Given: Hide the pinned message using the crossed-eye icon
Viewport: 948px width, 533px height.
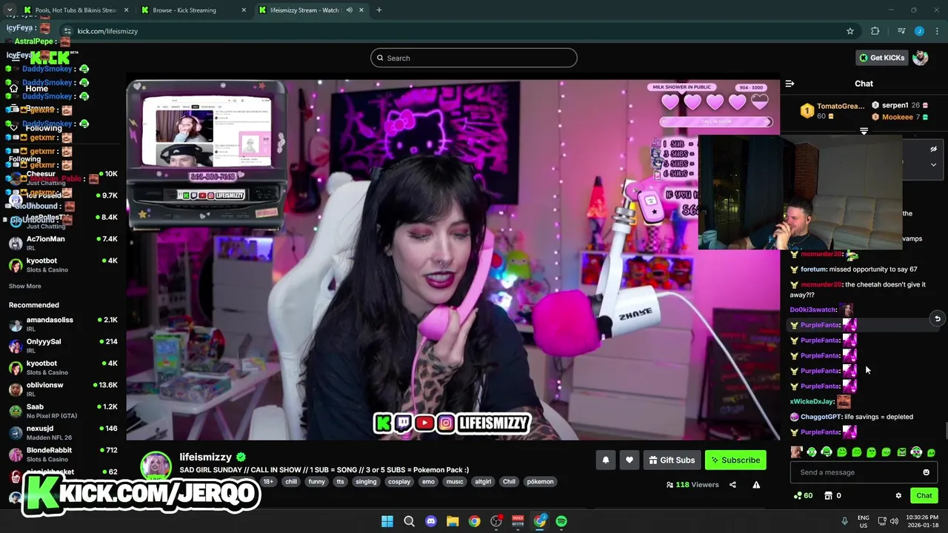Looking at the screenshot, I should pos(933,149).
